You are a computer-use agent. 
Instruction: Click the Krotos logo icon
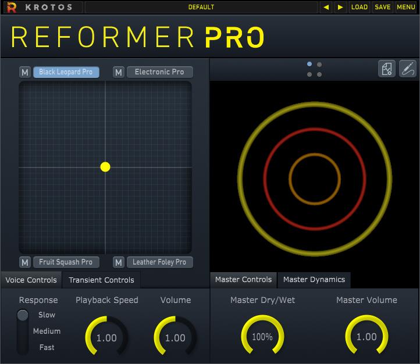[x=11, y=7]
